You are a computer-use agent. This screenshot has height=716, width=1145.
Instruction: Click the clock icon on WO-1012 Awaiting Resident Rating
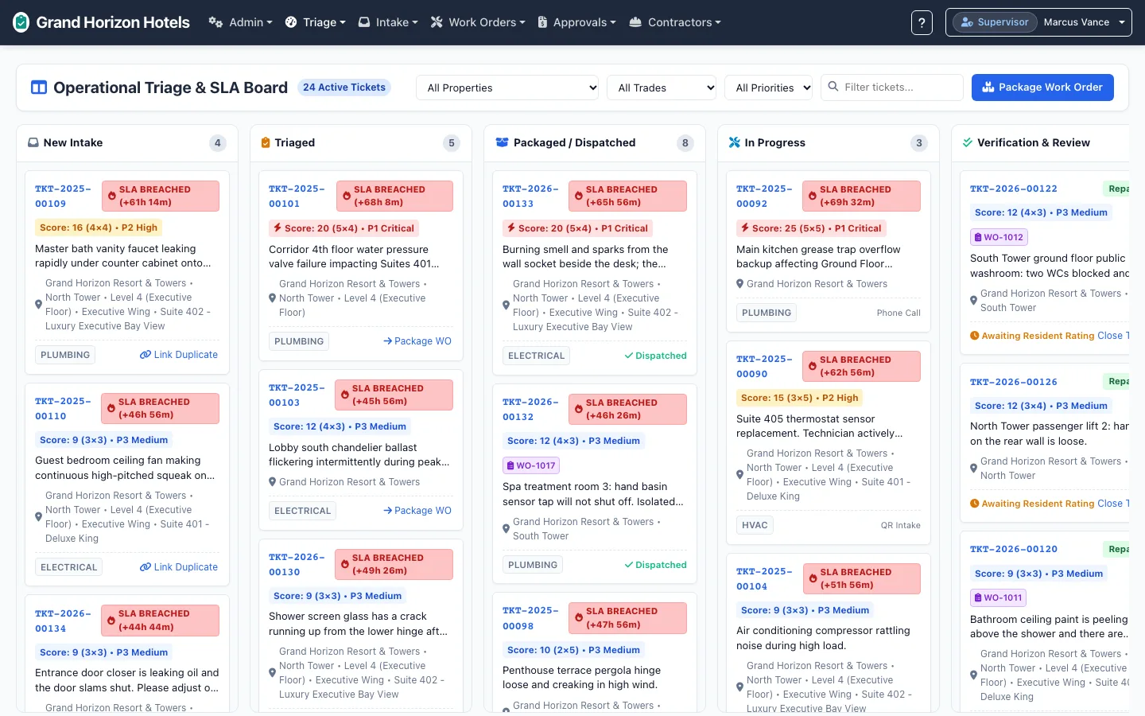pyautogui.click(x=975, y=336)
